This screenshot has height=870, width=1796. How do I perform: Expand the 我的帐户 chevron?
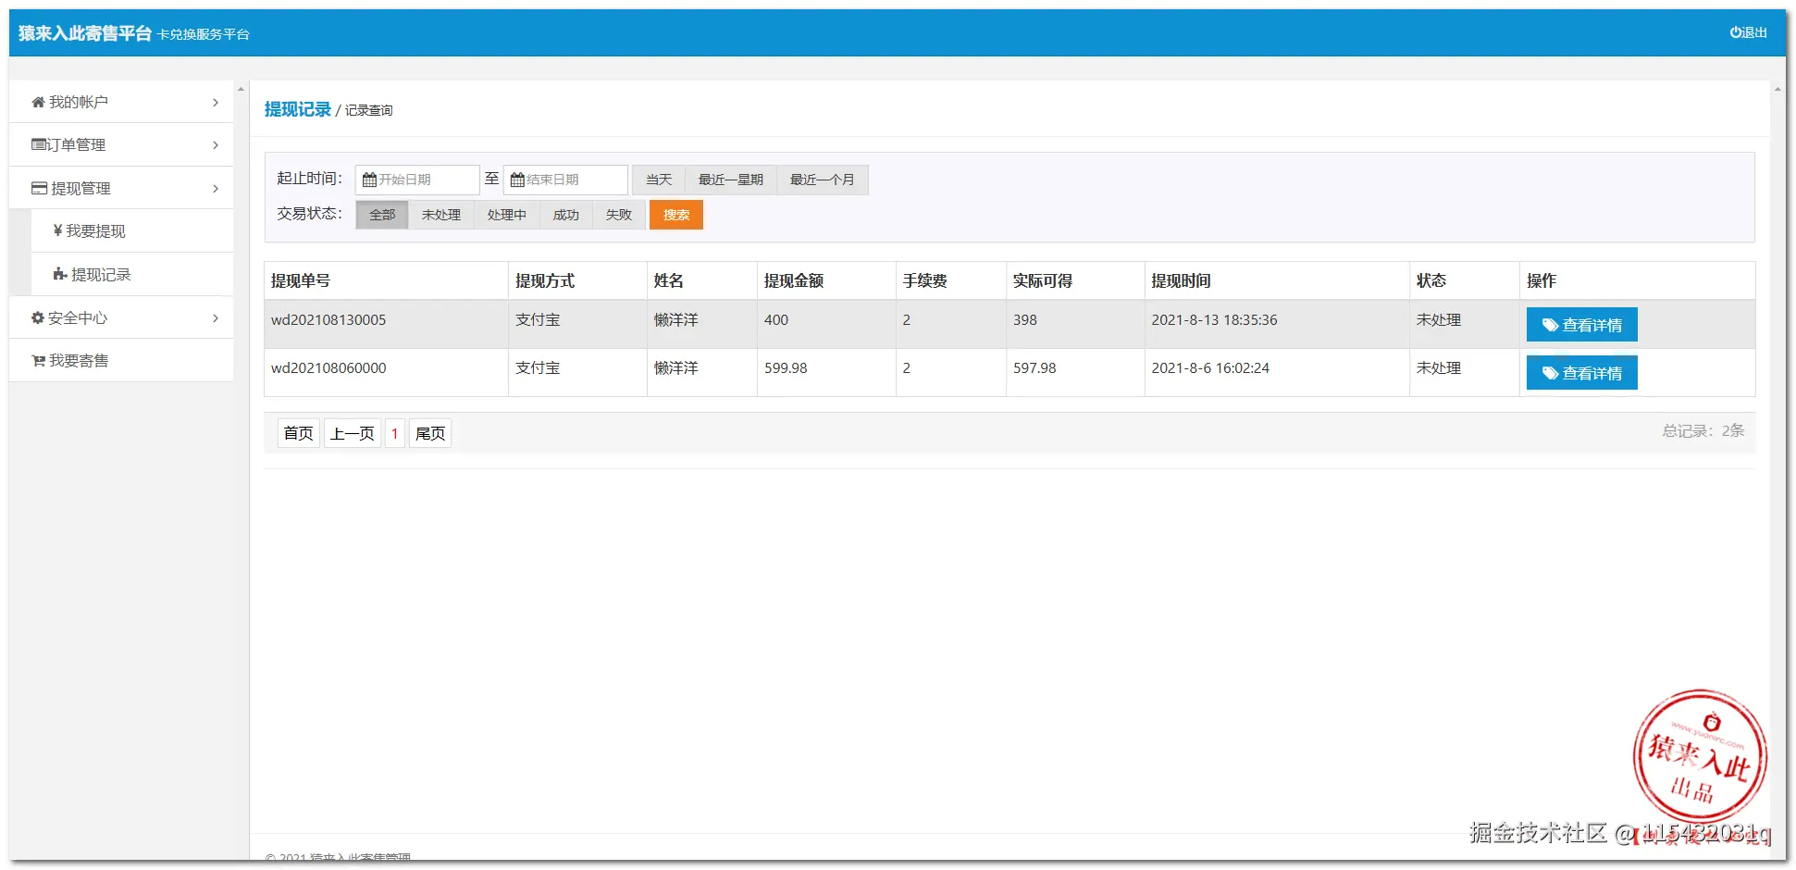pos(216,102)
